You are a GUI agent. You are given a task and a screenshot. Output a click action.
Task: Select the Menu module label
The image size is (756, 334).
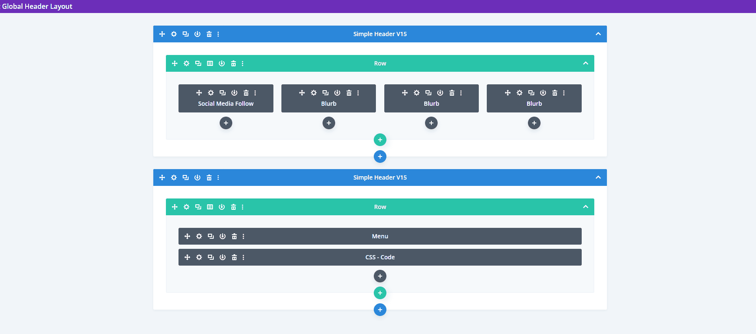pyautogui.click(x=380, y=236)
